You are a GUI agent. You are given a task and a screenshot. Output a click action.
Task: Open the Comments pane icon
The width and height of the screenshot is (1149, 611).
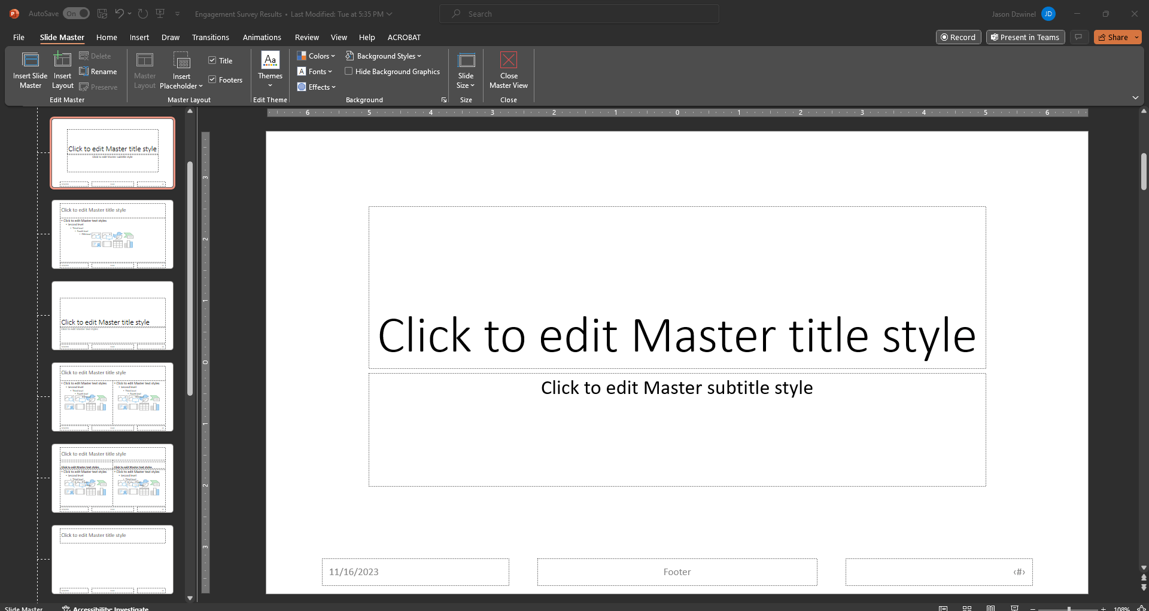pyautogui.click(x=1078, y=37)
